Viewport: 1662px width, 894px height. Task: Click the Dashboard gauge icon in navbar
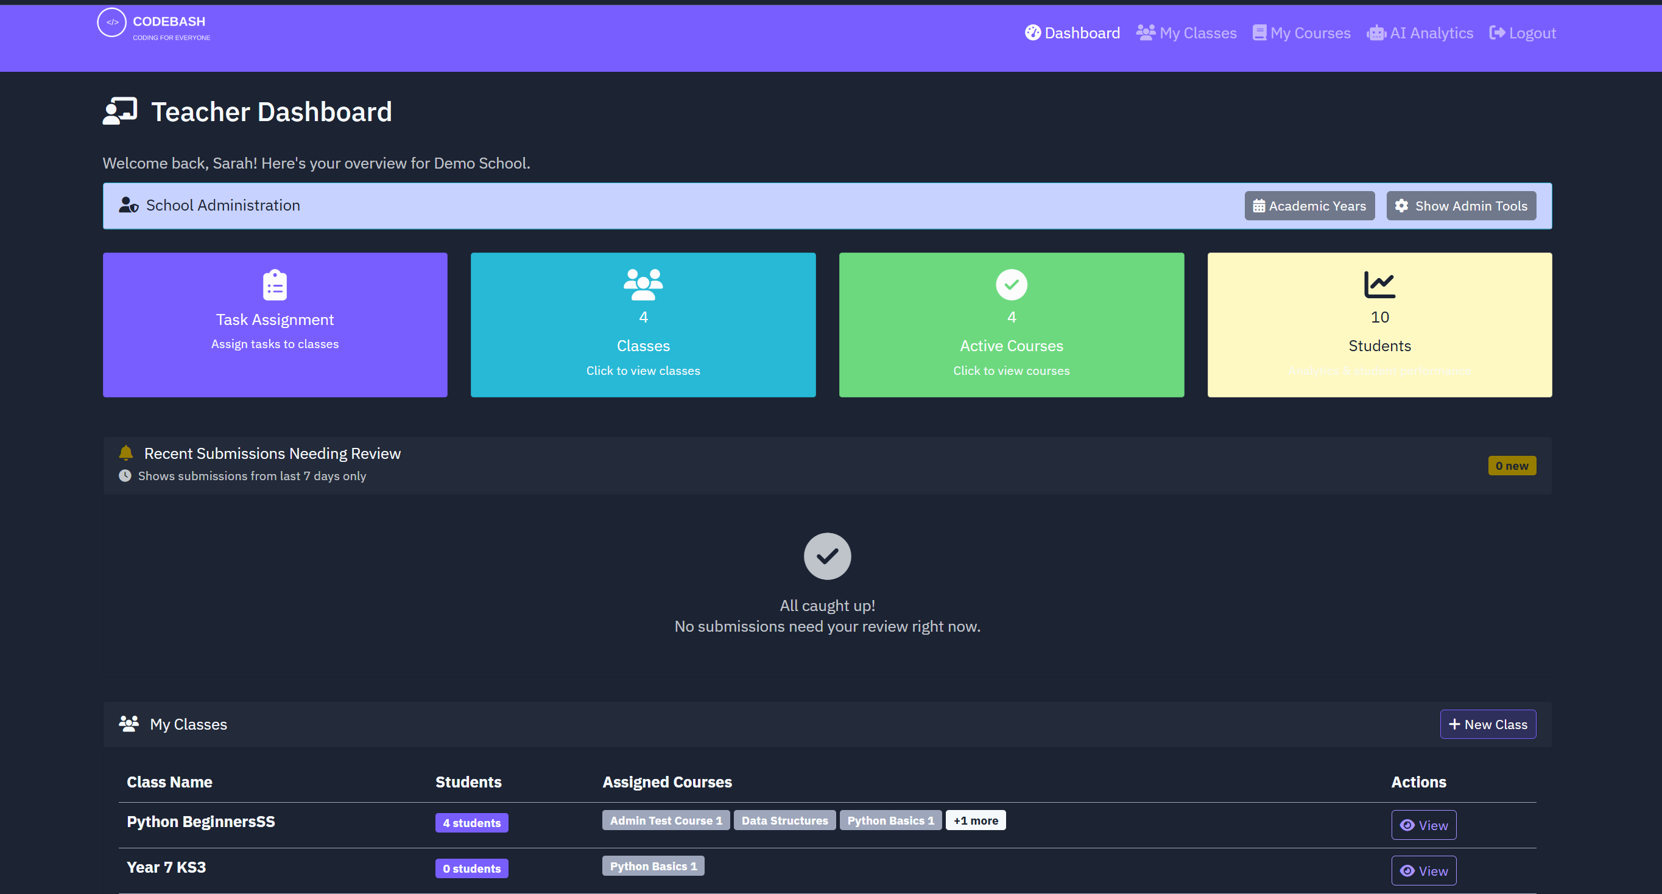[x=1032, y=33]
